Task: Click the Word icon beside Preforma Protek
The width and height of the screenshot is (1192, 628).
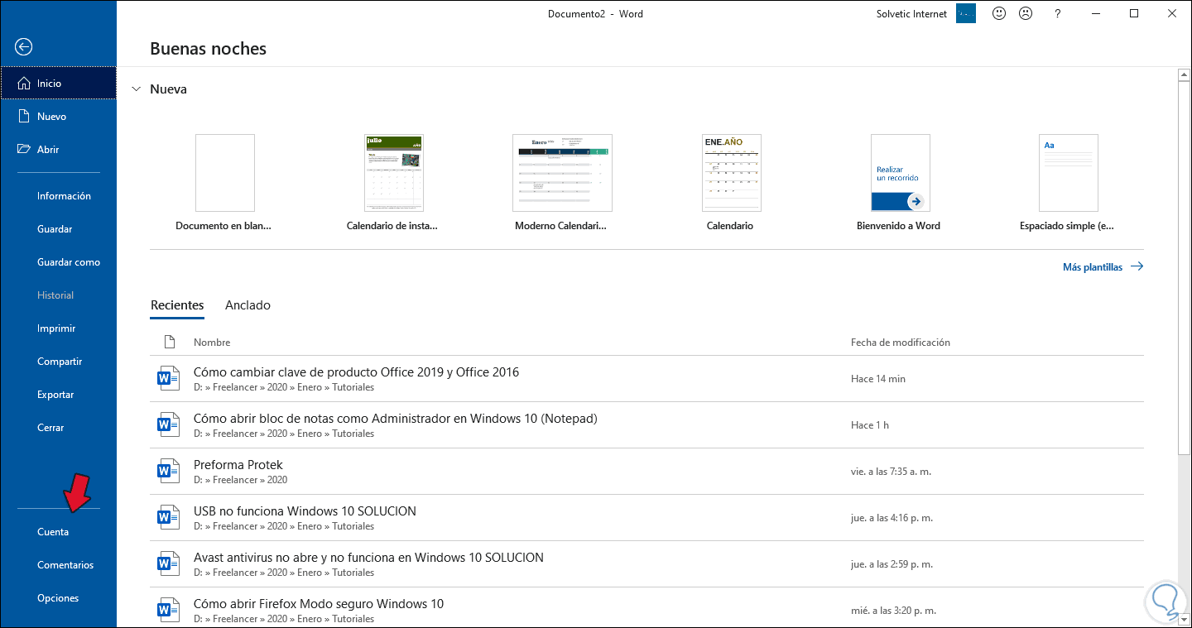Action: [x=168, y=472]
